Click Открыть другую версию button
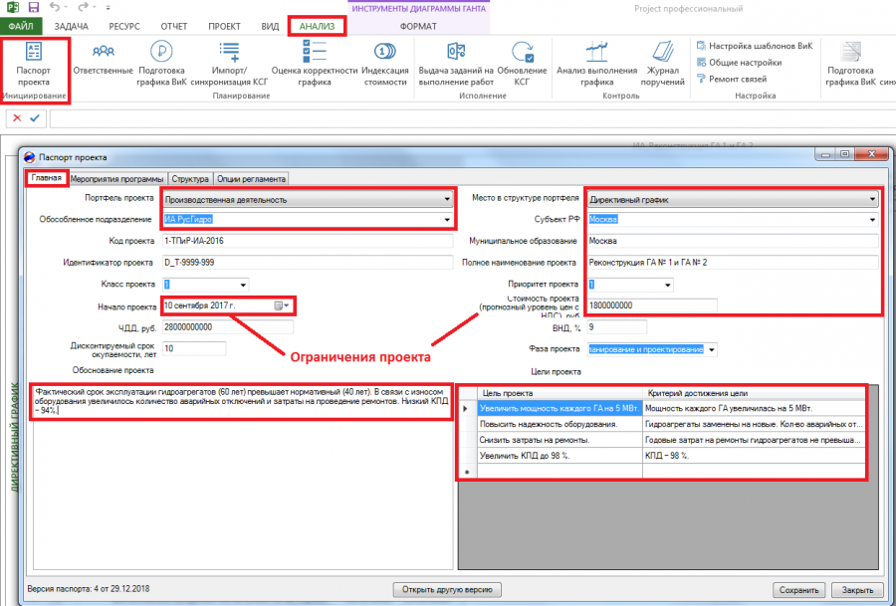The height and width of the screenshot is (606, 896). 447,589
